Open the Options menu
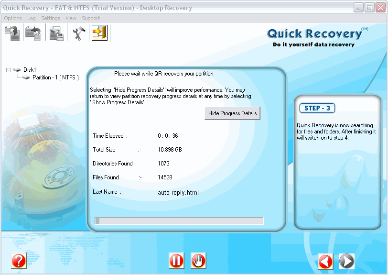Viewport: 388px width, 275px height. [x=13, y=18]
